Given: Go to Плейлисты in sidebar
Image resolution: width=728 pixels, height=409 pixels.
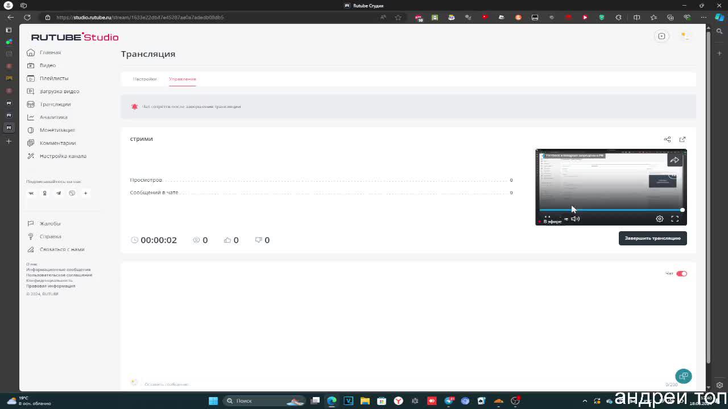Looking at the screenshot, I should pyautogui.click(x=47, y=78).
